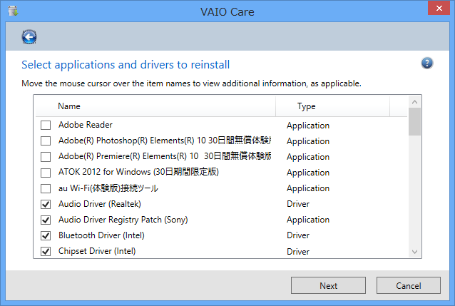Select ATOK 2012 for Windows checkbox
Viewport: 455px width, 306px height.
tap(46, 173)
